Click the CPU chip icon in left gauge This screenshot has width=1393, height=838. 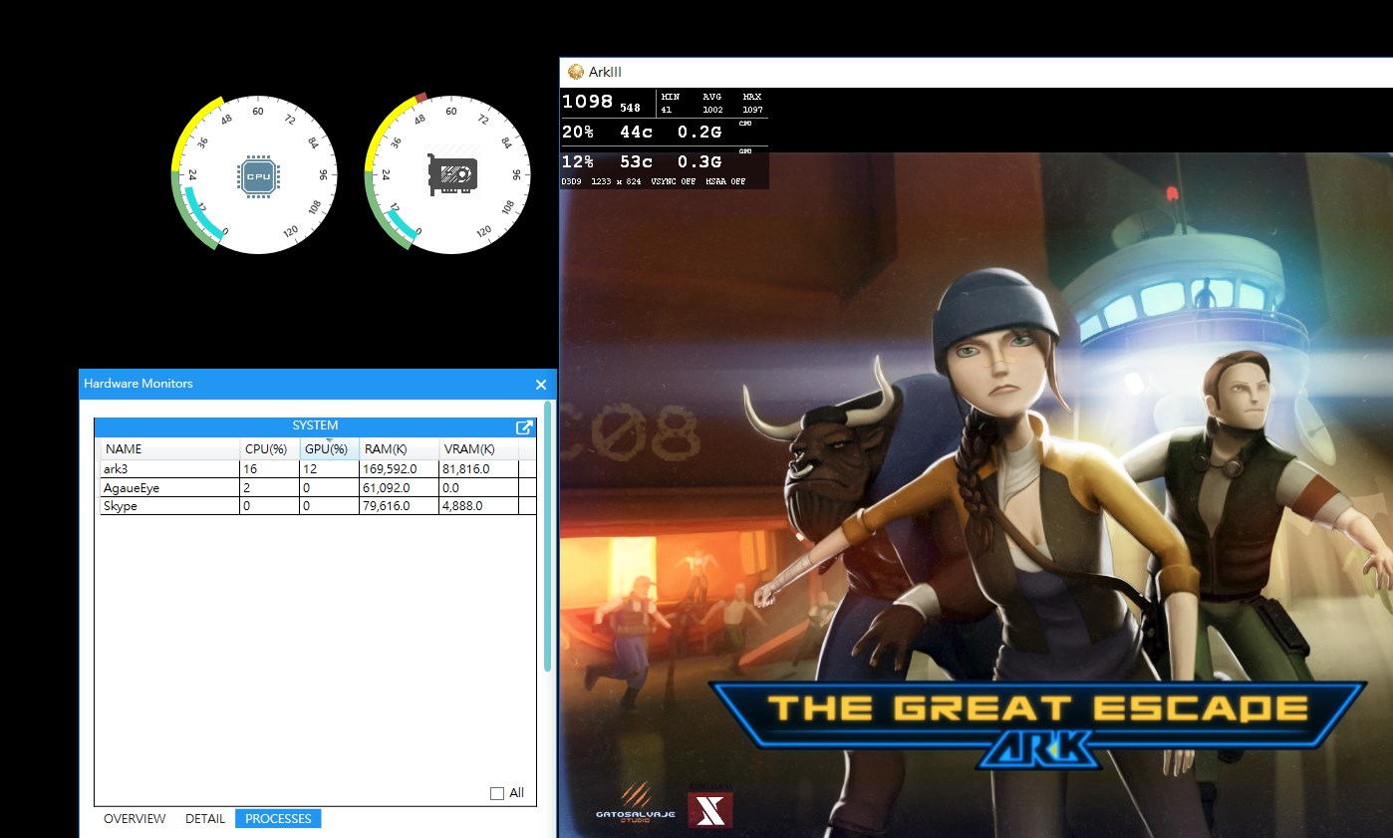(x=258, y=176)
